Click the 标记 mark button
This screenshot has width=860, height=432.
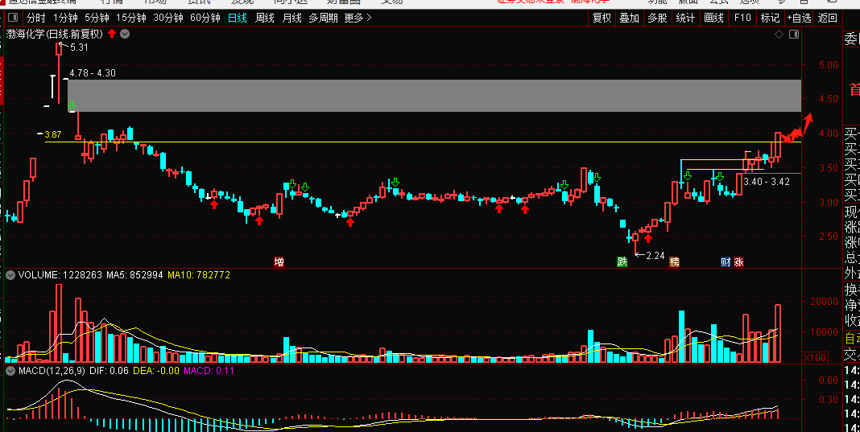click(770, 18)
